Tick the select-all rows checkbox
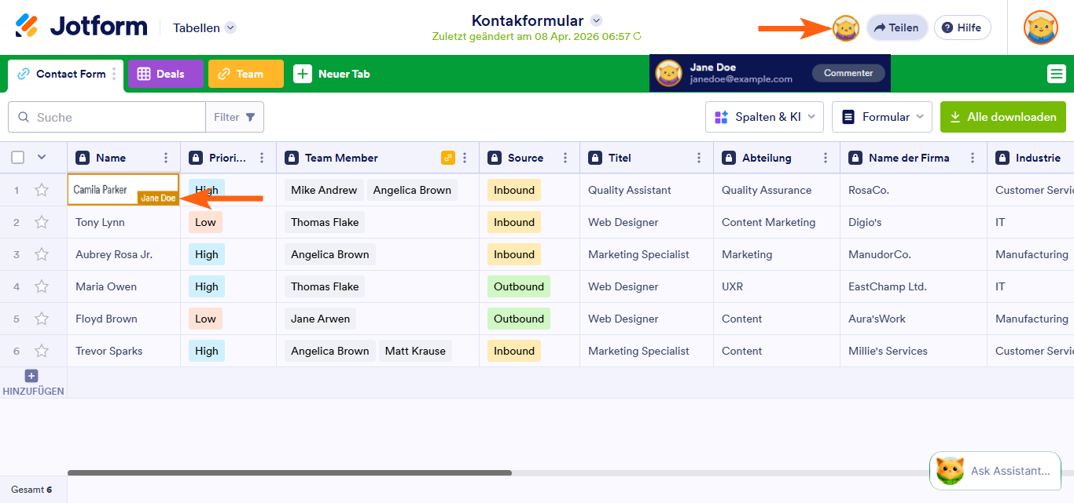 18,158
